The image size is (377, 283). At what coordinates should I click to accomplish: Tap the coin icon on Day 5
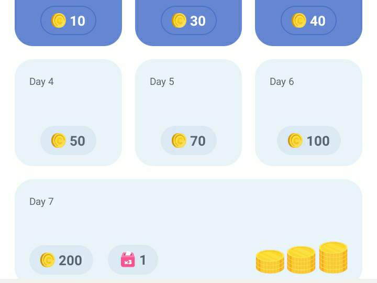pos(179,140)
